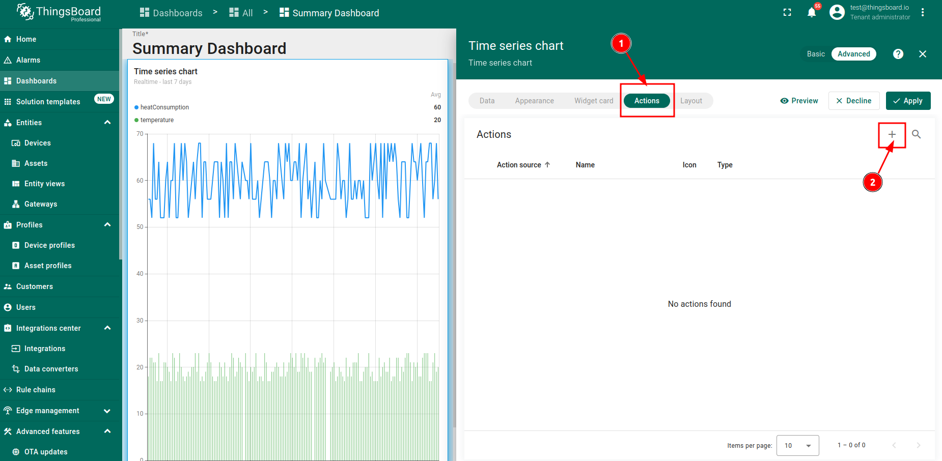Select the Actions tab
This screenshot has height=461, width=942.
647,101
